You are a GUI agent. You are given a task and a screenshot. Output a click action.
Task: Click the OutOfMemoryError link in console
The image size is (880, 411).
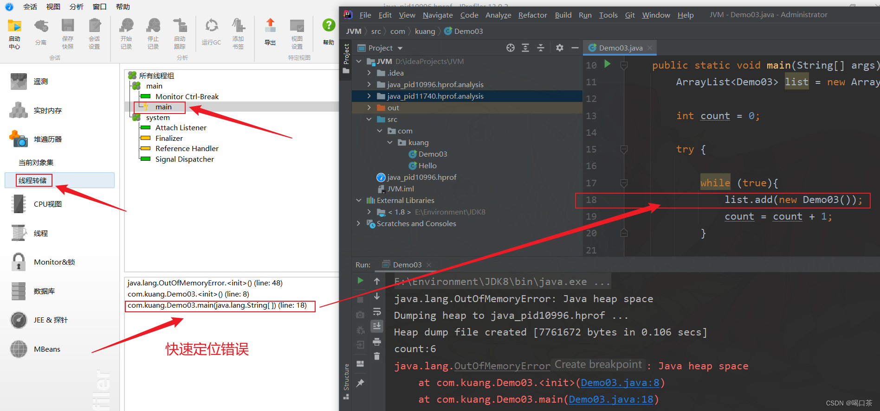tap(502, 366)
